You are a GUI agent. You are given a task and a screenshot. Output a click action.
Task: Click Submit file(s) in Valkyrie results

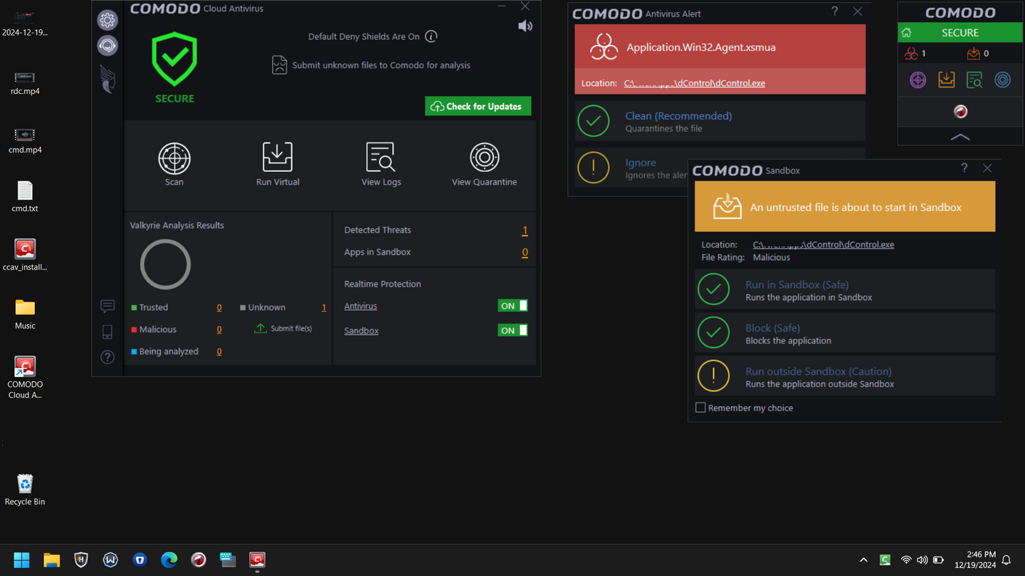pyautogui.click(x=283, y=329)
